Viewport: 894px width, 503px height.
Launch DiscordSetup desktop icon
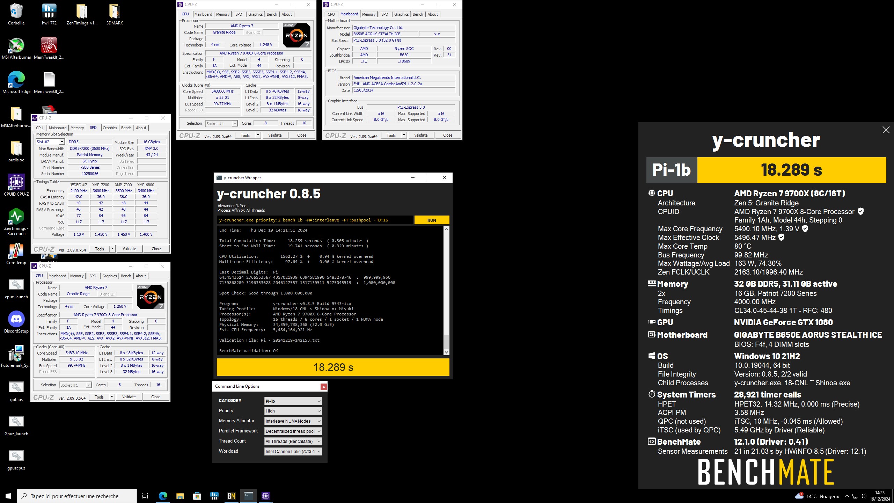[16, 322]
